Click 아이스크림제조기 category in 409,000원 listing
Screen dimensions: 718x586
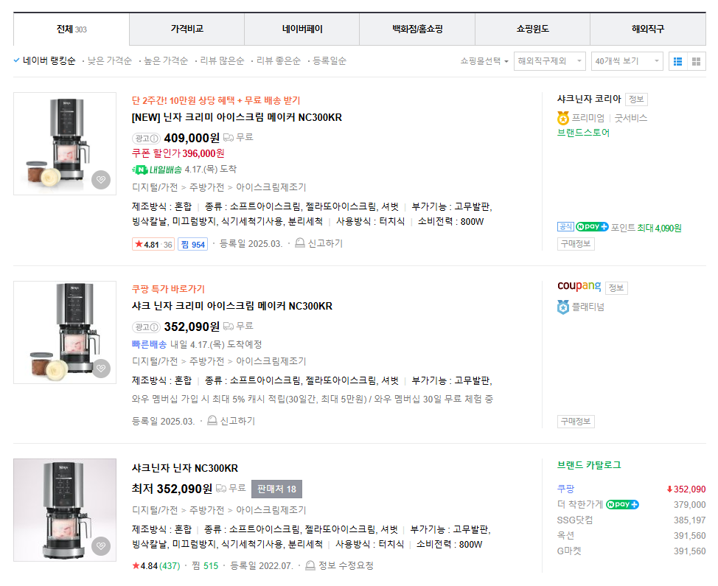click(271, 187)
